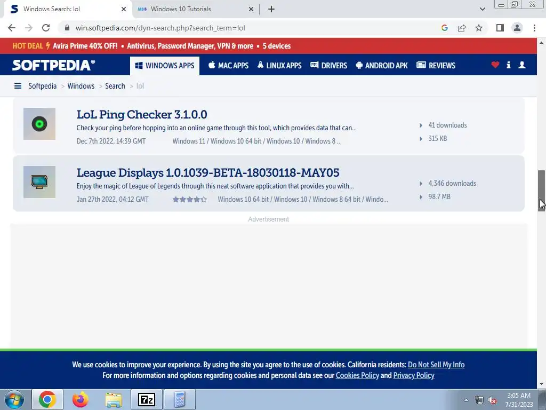This screenshot has width=546, height=410.
Task: Open the Mac Apps menu
Action: point(228,66)
